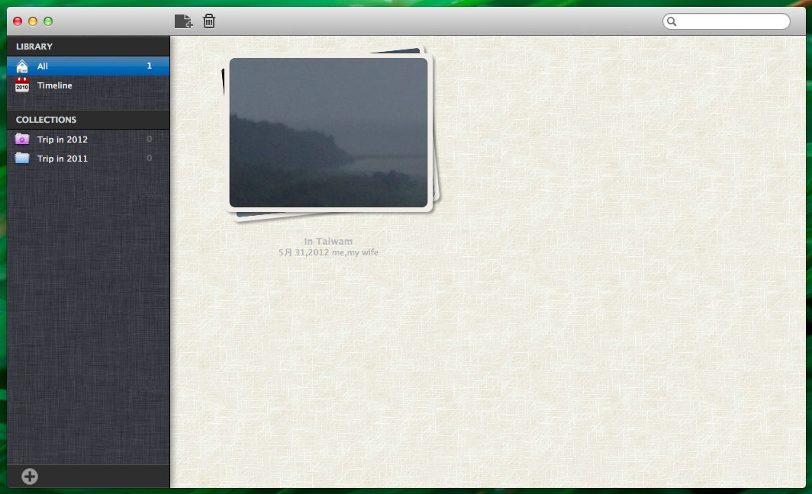This screenshot has height=494, width=812.
Task: Click the add new item toolbar icon
Action: click(x=183, y=21)
